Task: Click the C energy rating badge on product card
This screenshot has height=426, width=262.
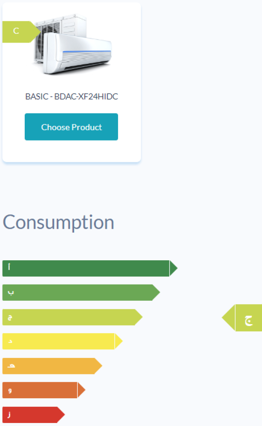Action: click(18, 32)
